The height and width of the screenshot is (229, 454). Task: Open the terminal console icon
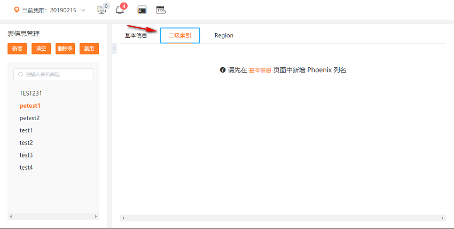(x=142, y=10)
